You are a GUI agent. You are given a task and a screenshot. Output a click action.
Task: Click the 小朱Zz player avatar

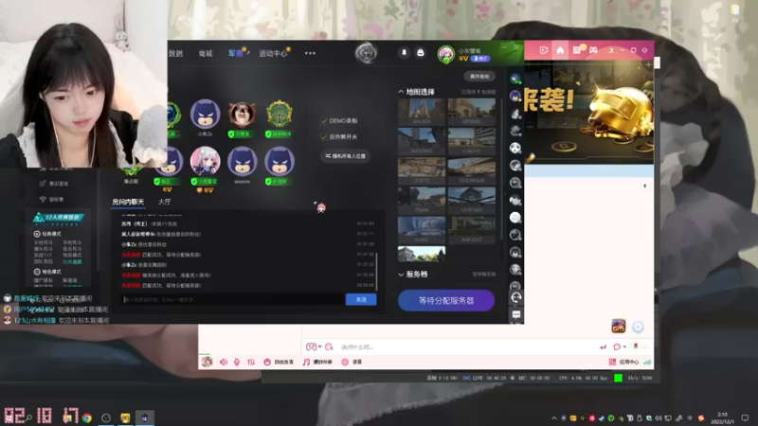pos(205,115)
